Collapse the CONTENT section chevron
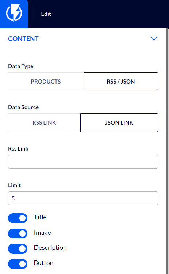This screenshot has height=274, width=169. click(x=154, y=38)
